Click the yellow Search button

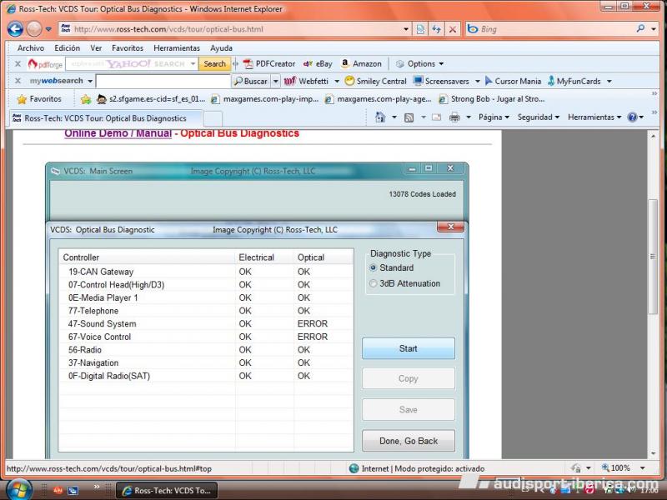tap(214, 64)
